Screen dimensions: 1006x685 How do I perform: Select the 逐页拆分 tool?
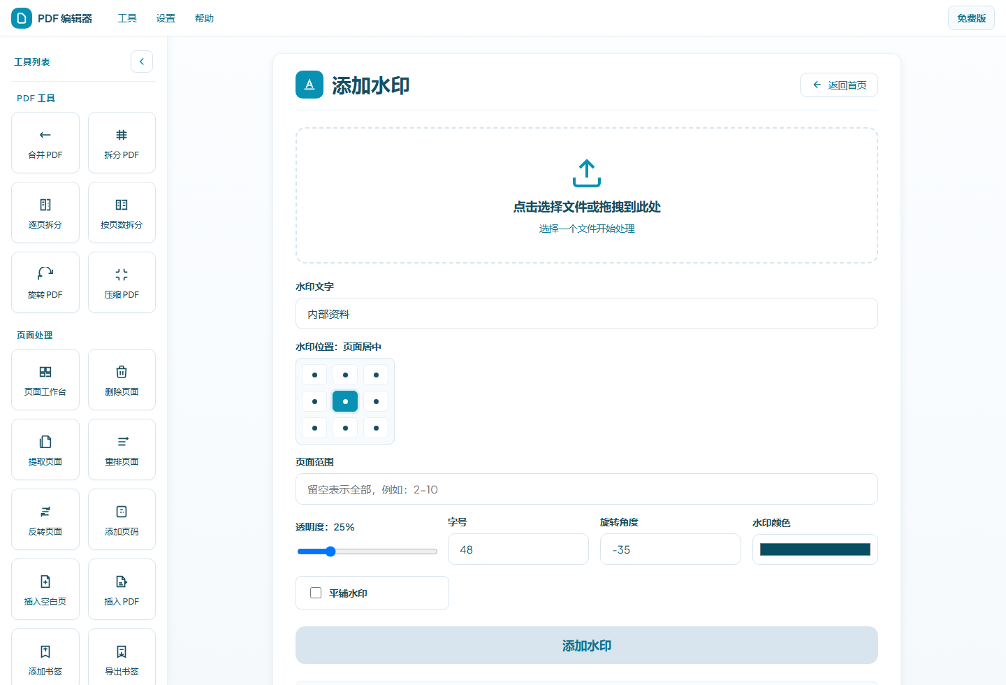pos(45,212)
